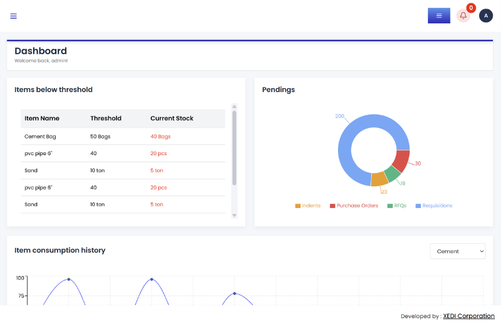The image size is (501, 322).
Task: Click the table scrollbar up arrow
Action: click(234, 107)
